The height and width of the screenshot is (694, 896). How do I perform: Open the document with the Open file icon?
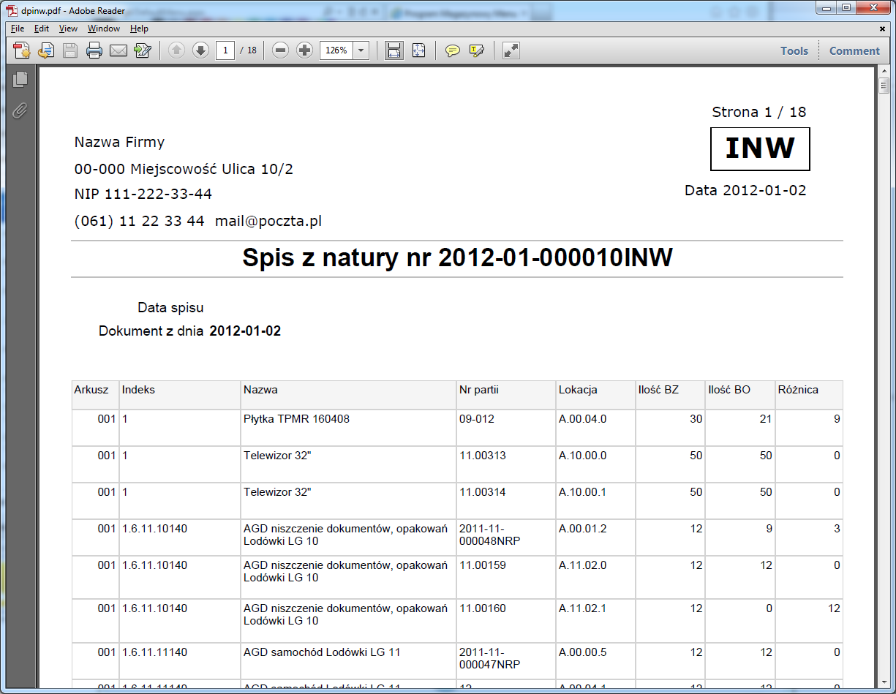[21, 50]
